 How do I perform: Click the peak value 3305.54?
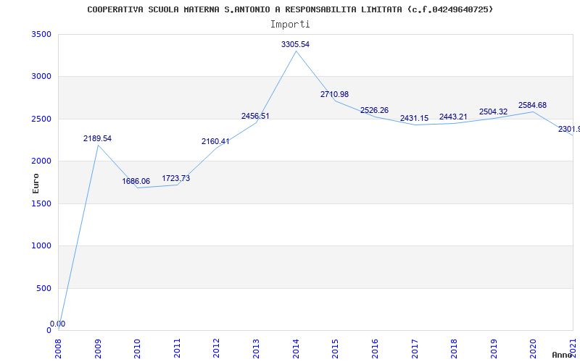point(295,44)
